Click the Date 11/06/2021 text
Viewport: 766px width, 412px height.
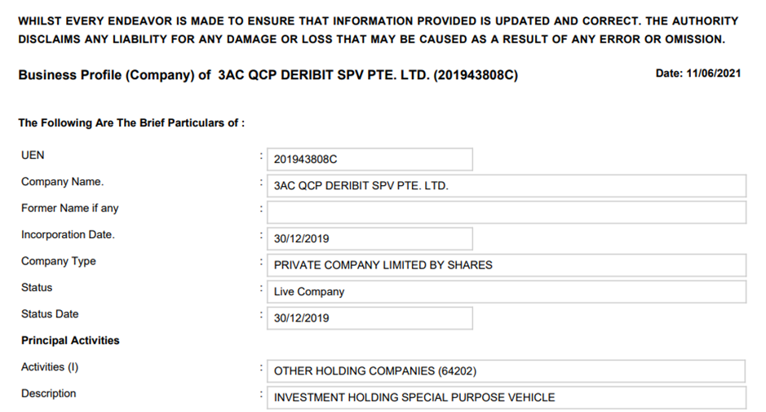coord(697,73)
